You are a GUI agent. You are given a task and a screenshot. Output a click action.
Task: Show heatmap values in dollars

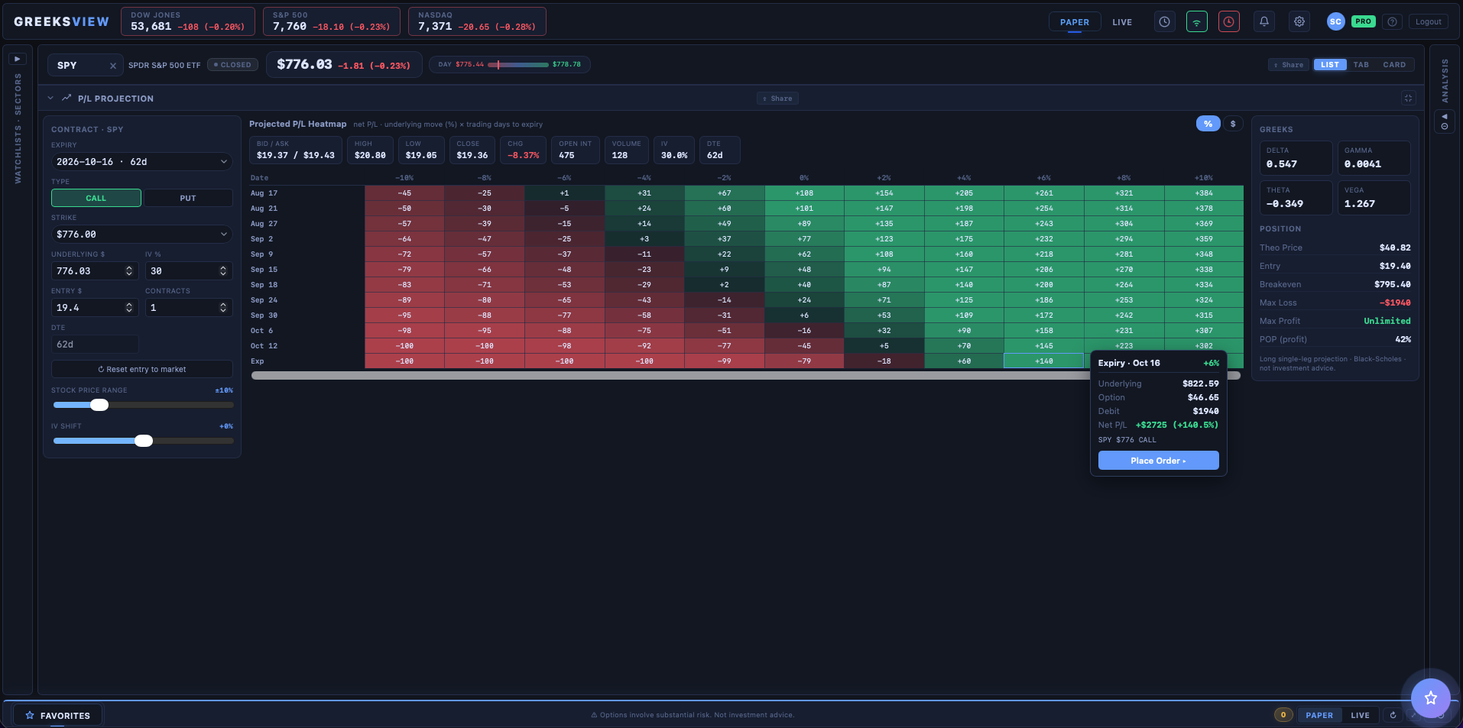tap(1233, 124)
